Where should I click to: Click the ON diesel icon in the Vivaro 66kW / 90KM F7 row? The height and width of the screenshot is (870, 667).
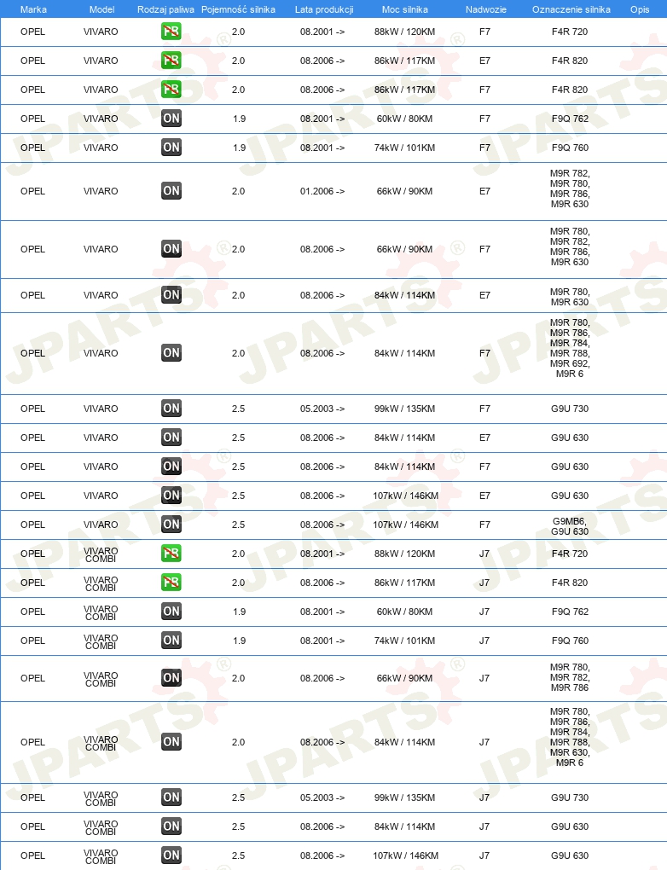171,248
